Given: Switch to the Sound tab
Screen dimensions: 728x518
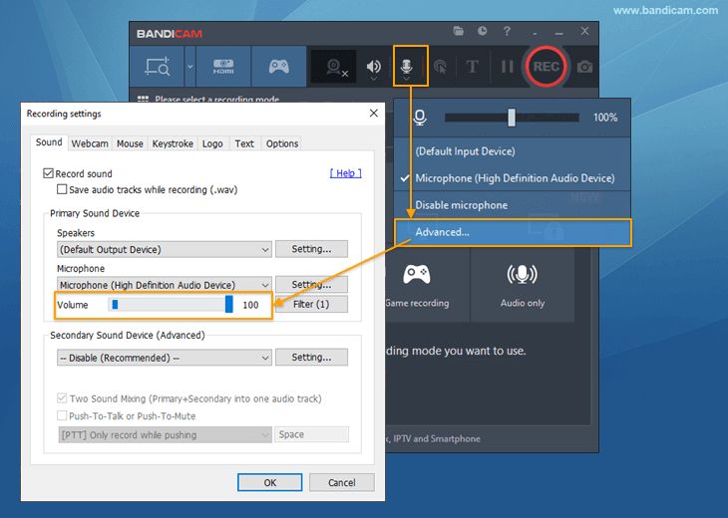Looking at the screenshot, I should tap(49, 142).
